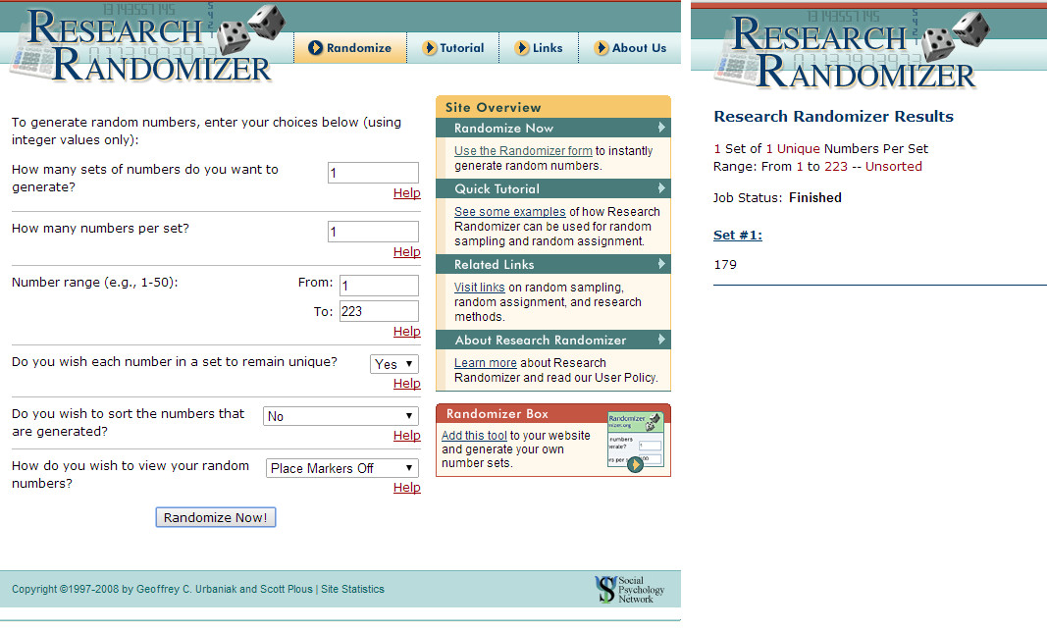Open Use the Randomizer form link
This screenshot has width=1047, height=632.
(x=523, y=151)
